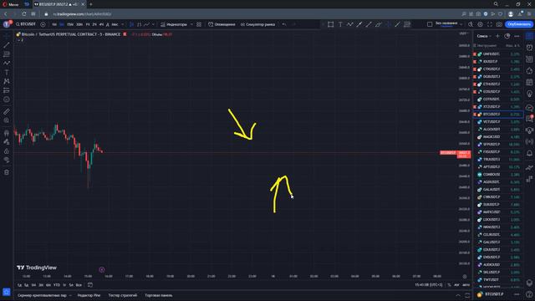Reload the page in the browser toolbar
The image size is (535, 301).
click(24, 14)
